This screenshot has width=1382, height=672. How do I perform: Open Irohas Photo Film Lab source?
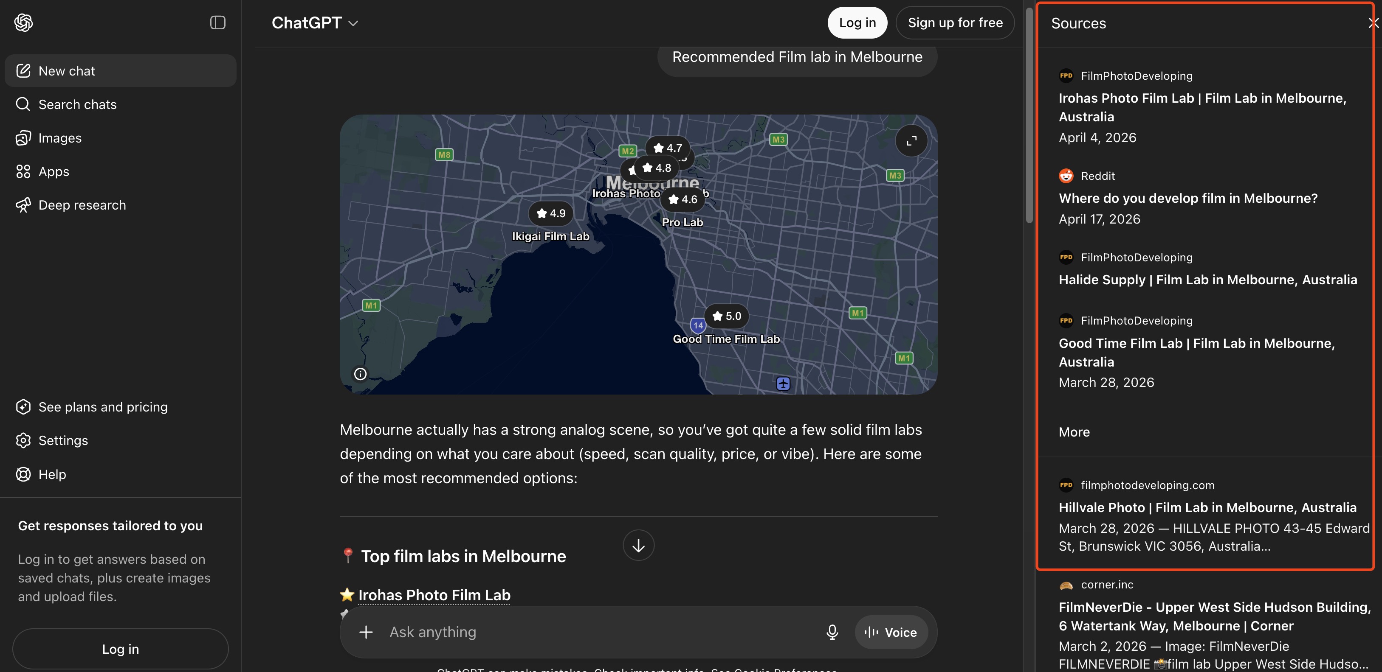point(1202,107)
